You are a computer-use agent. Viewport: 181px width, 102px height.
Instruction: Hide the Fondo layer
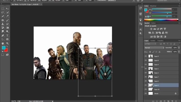click(146, 93)
